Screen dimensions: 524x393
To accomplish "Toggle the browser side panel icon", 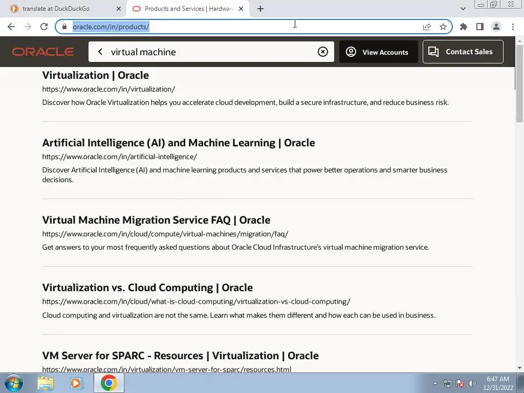I will tap(480, 27).
